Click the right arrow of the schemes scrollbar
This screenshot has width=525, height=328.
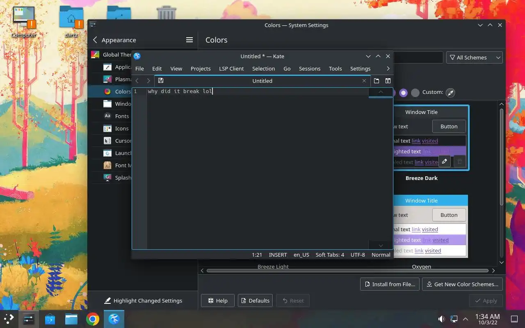[x=493, y=271]
